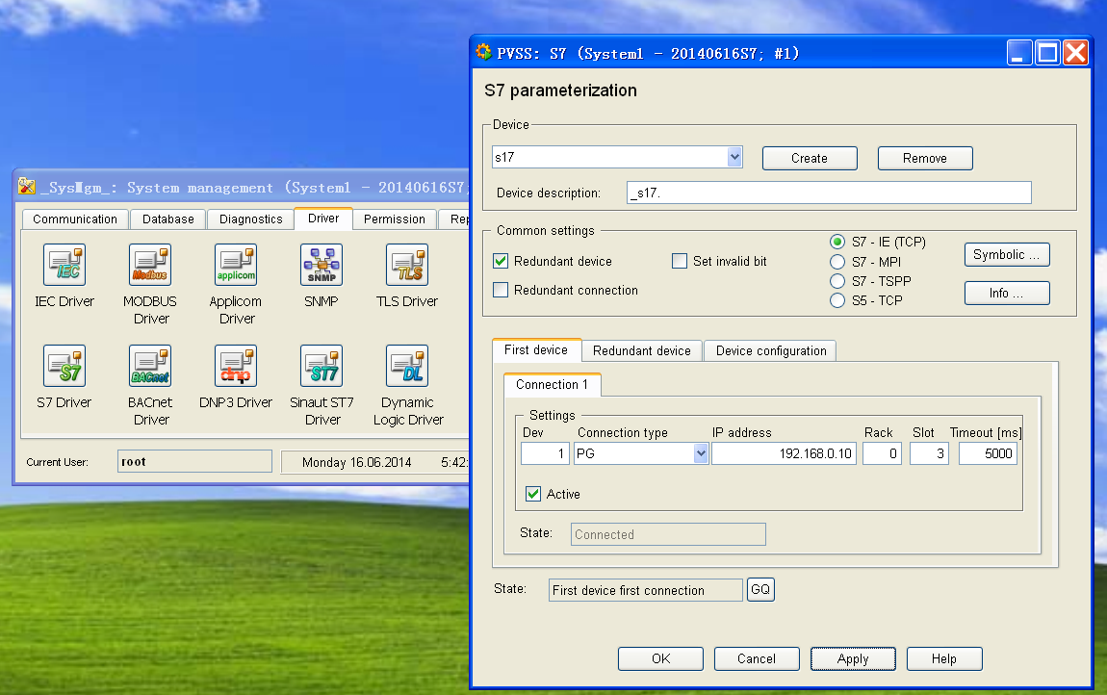Toggle the Redundant device checkbox
This screenshot has width=1107, height=695.
[x=501, y=261]
